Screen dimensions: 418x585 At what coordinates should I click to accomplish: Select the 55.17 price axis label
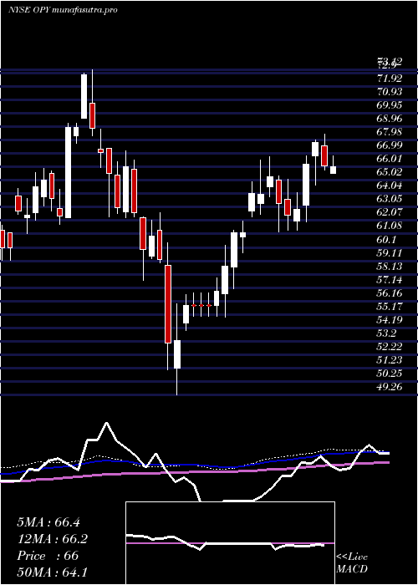click(x=390, y=307)
